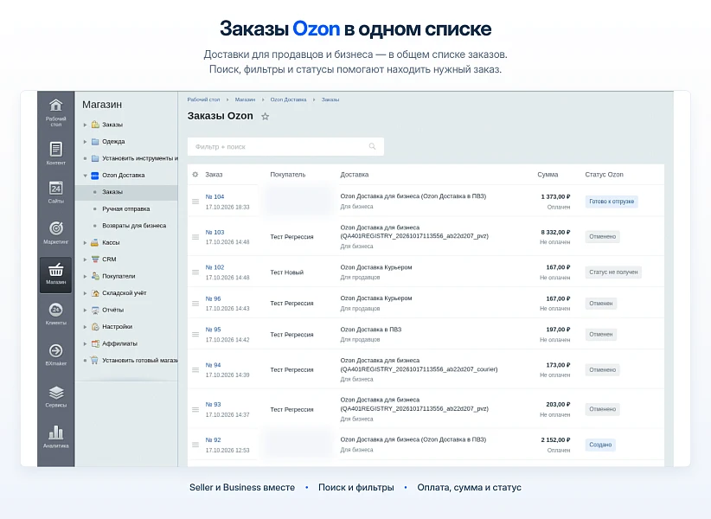Open table settings gear icon
Viewport: 711px width, 519px height.
click(x=195, y=175)
